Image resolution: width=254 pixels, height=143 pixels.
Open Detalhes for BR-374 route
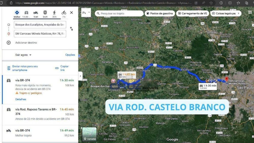(21, 99)
